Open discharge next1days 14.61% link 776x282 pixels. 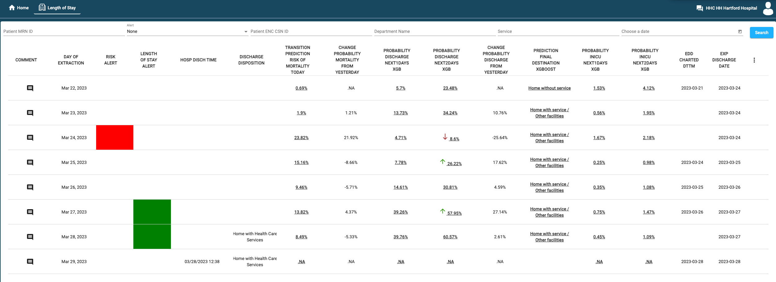point(401,187)
